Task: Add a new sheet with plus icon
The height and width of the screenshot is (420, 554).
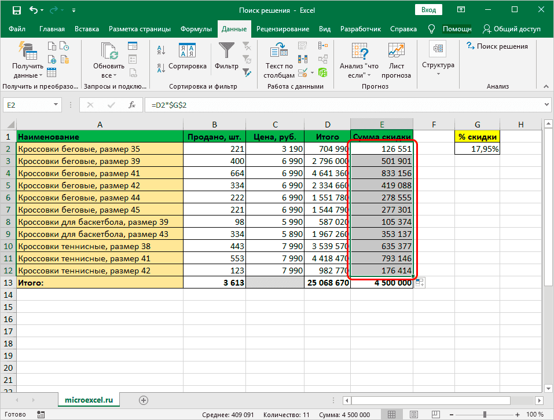Action: (144, 400)
